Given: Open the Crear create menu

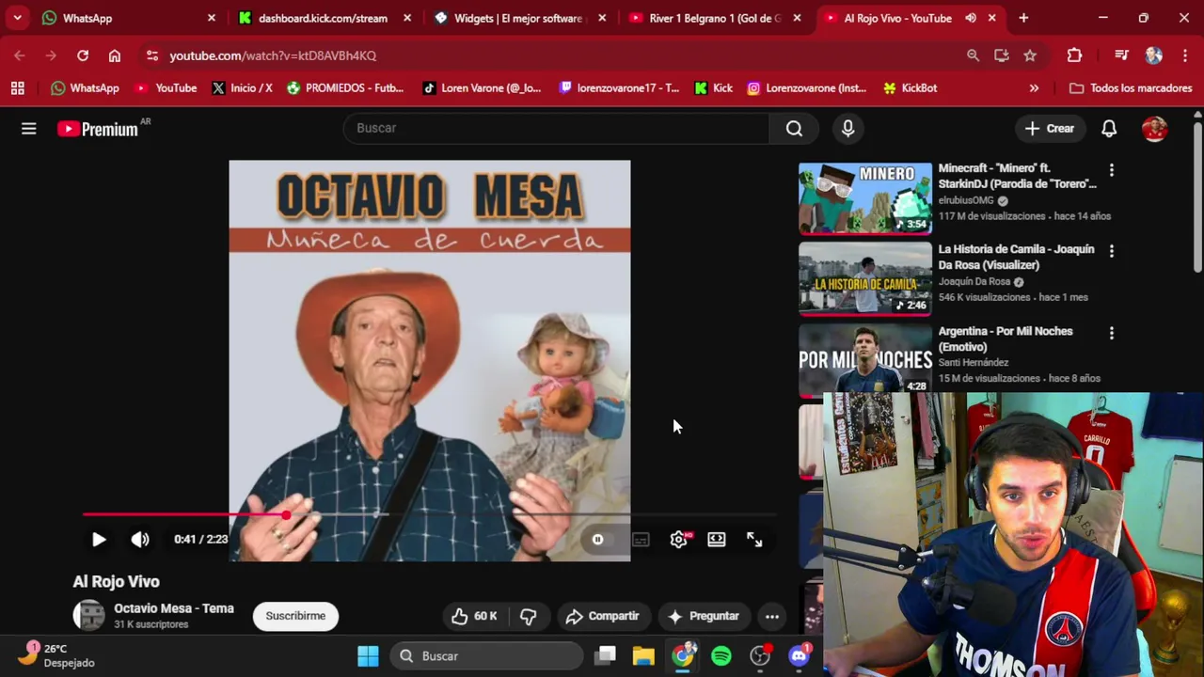Looking at the screenshot, I should tap(1050, 129).
